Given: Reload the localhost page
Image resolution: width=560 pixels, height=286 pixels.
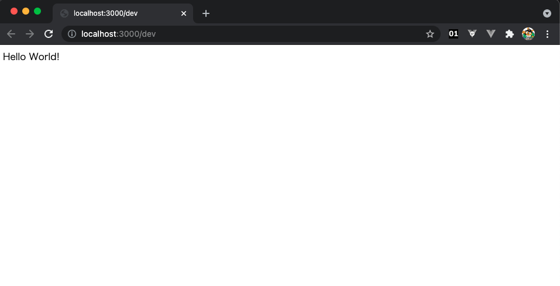Looking at the screenshot, I should [49, 34].
